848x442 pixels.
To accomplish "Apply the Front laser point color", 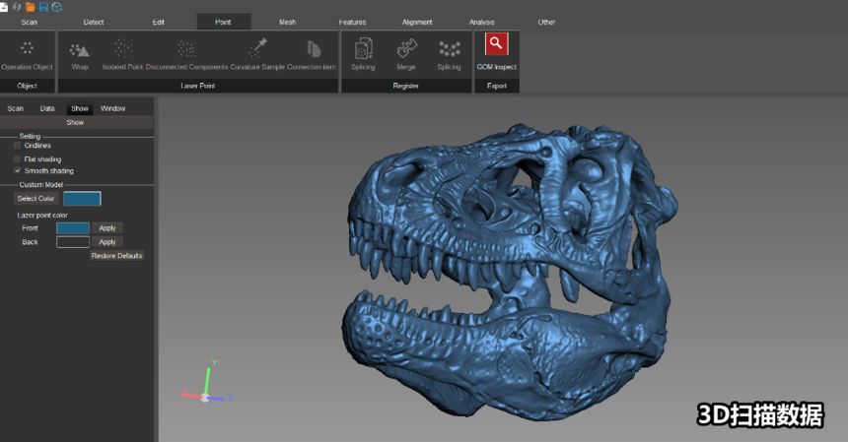I will coord(107,228).
